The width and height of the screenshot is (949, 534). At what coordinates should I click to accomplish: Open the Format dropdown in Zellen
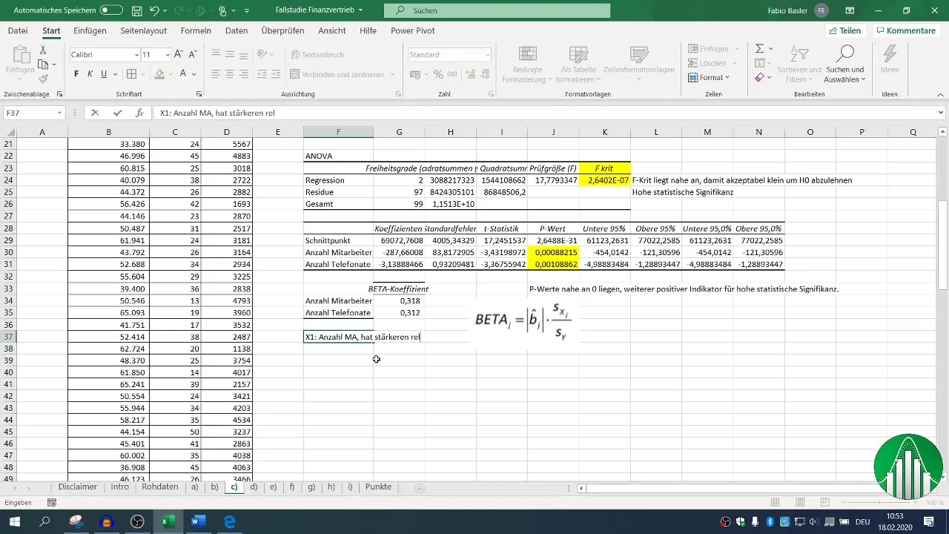(x=709, y=77)
